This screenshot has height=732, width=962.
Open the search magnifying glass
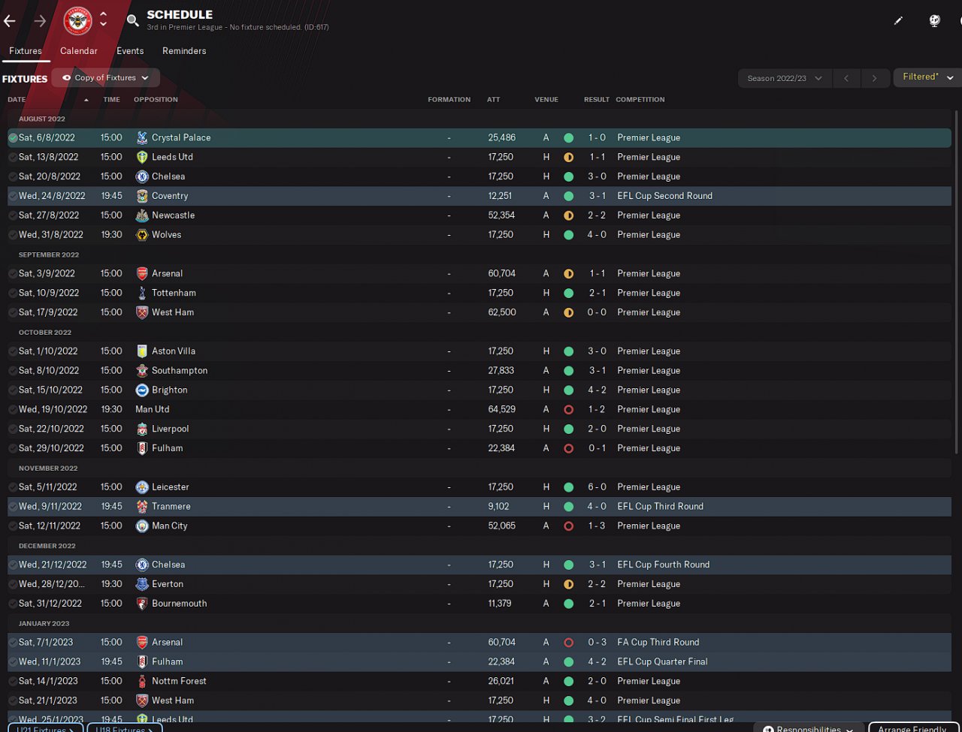point(133,21)
